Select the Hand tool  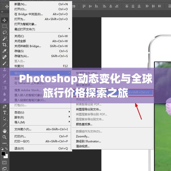tap(5, 131)
